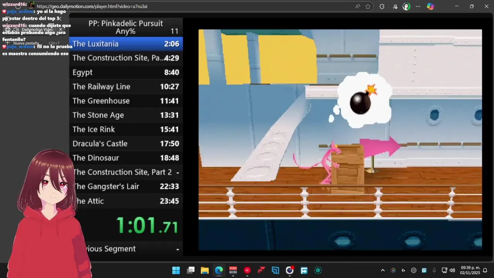Open volume control speaker in tray
Viewport: 494px width, 278px height.
point(452,270)
